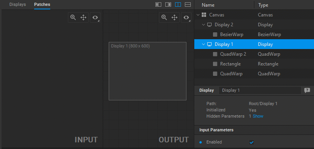Click the blue dot beside Enabled

201,142
